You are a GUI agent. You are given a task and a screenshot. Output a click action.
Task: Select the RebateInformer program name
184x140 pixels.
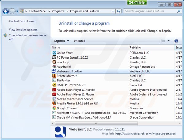pos(67,76)
